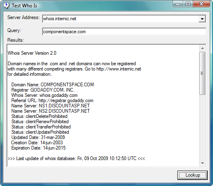
Task: Click the 'Domain names in the .com' line
Action: click(x=72, y=64)
